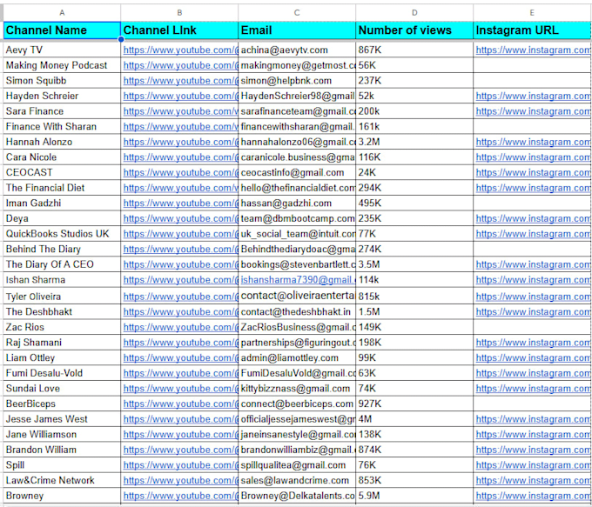Viewport: 592px width, 507px height.
Task: Open Ishan Sharma email link
Action: coord(299,280)
